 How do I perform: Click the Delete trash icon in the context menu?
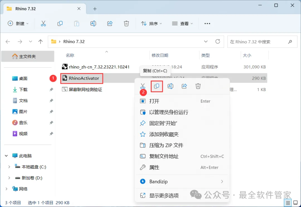[x=198, y=86]
